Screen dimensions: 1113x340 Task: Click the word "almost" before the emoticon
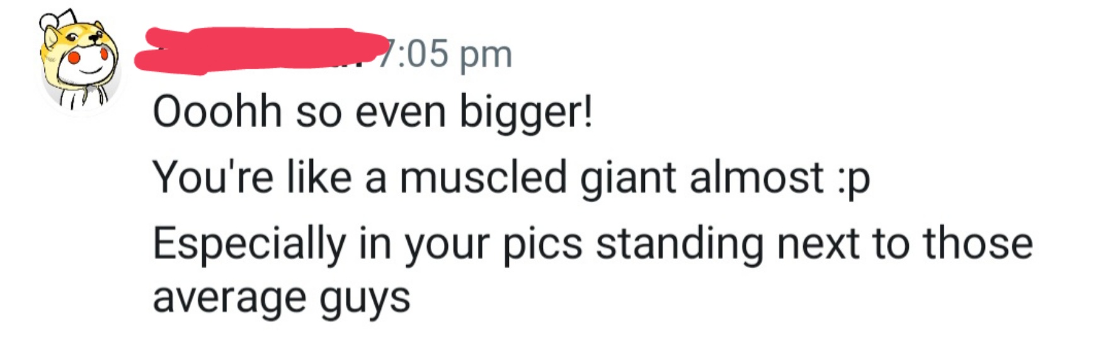coord(756,178)
